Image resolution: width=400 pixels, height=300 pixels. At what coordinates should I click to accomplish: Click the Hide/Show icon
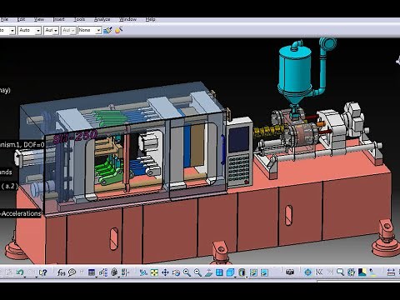(x=253, y=272)
